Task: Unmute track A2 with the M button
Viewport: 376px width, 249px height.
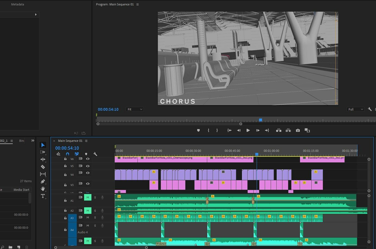Action: tap(88, 211)
